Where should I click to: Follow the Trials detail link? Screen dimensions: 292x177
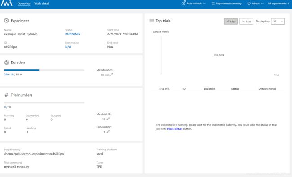coord(174,129)
